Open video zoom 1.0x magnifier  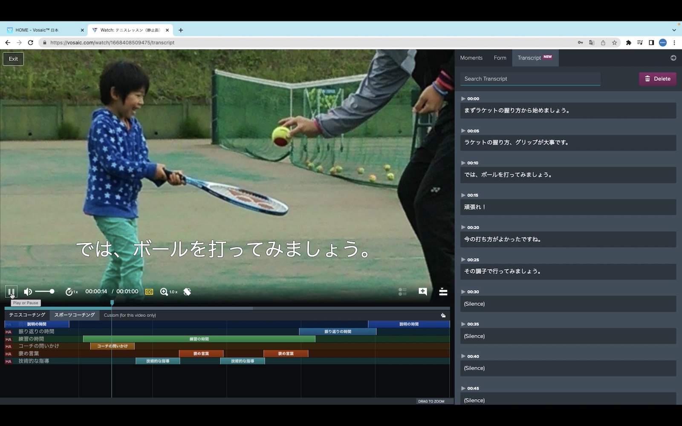pos(168,292)
